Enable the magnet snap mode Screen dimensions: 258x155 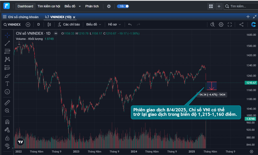click(x=7, y=122)
